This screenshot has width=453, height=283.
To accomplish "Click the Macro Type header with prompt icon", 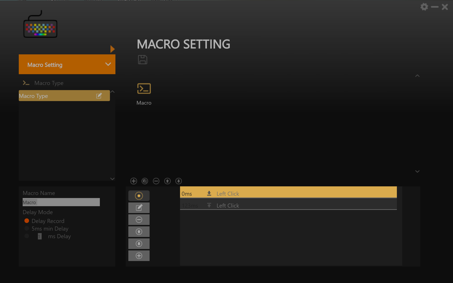I will pos(49,83).
